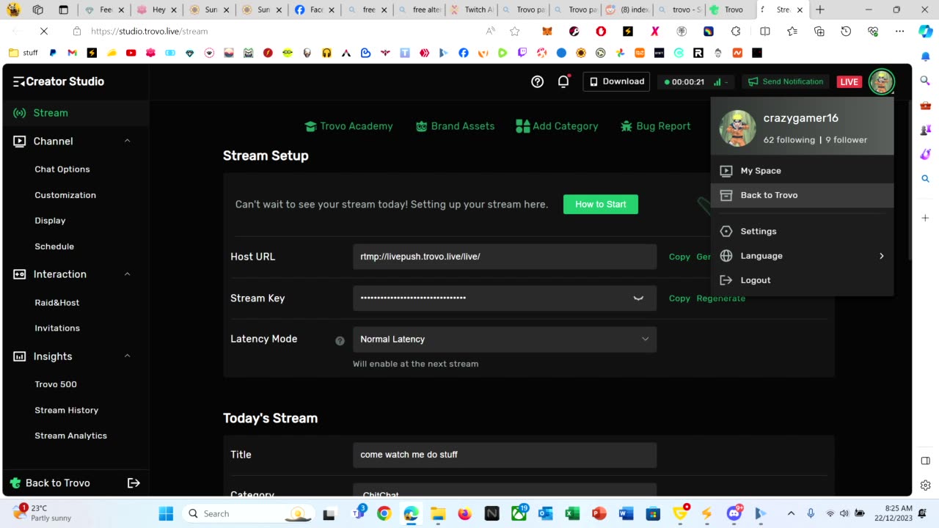The image size is (939, 528).
Task: Open Trovo 500 in the sidebar
Action: [x=56, y=384]
